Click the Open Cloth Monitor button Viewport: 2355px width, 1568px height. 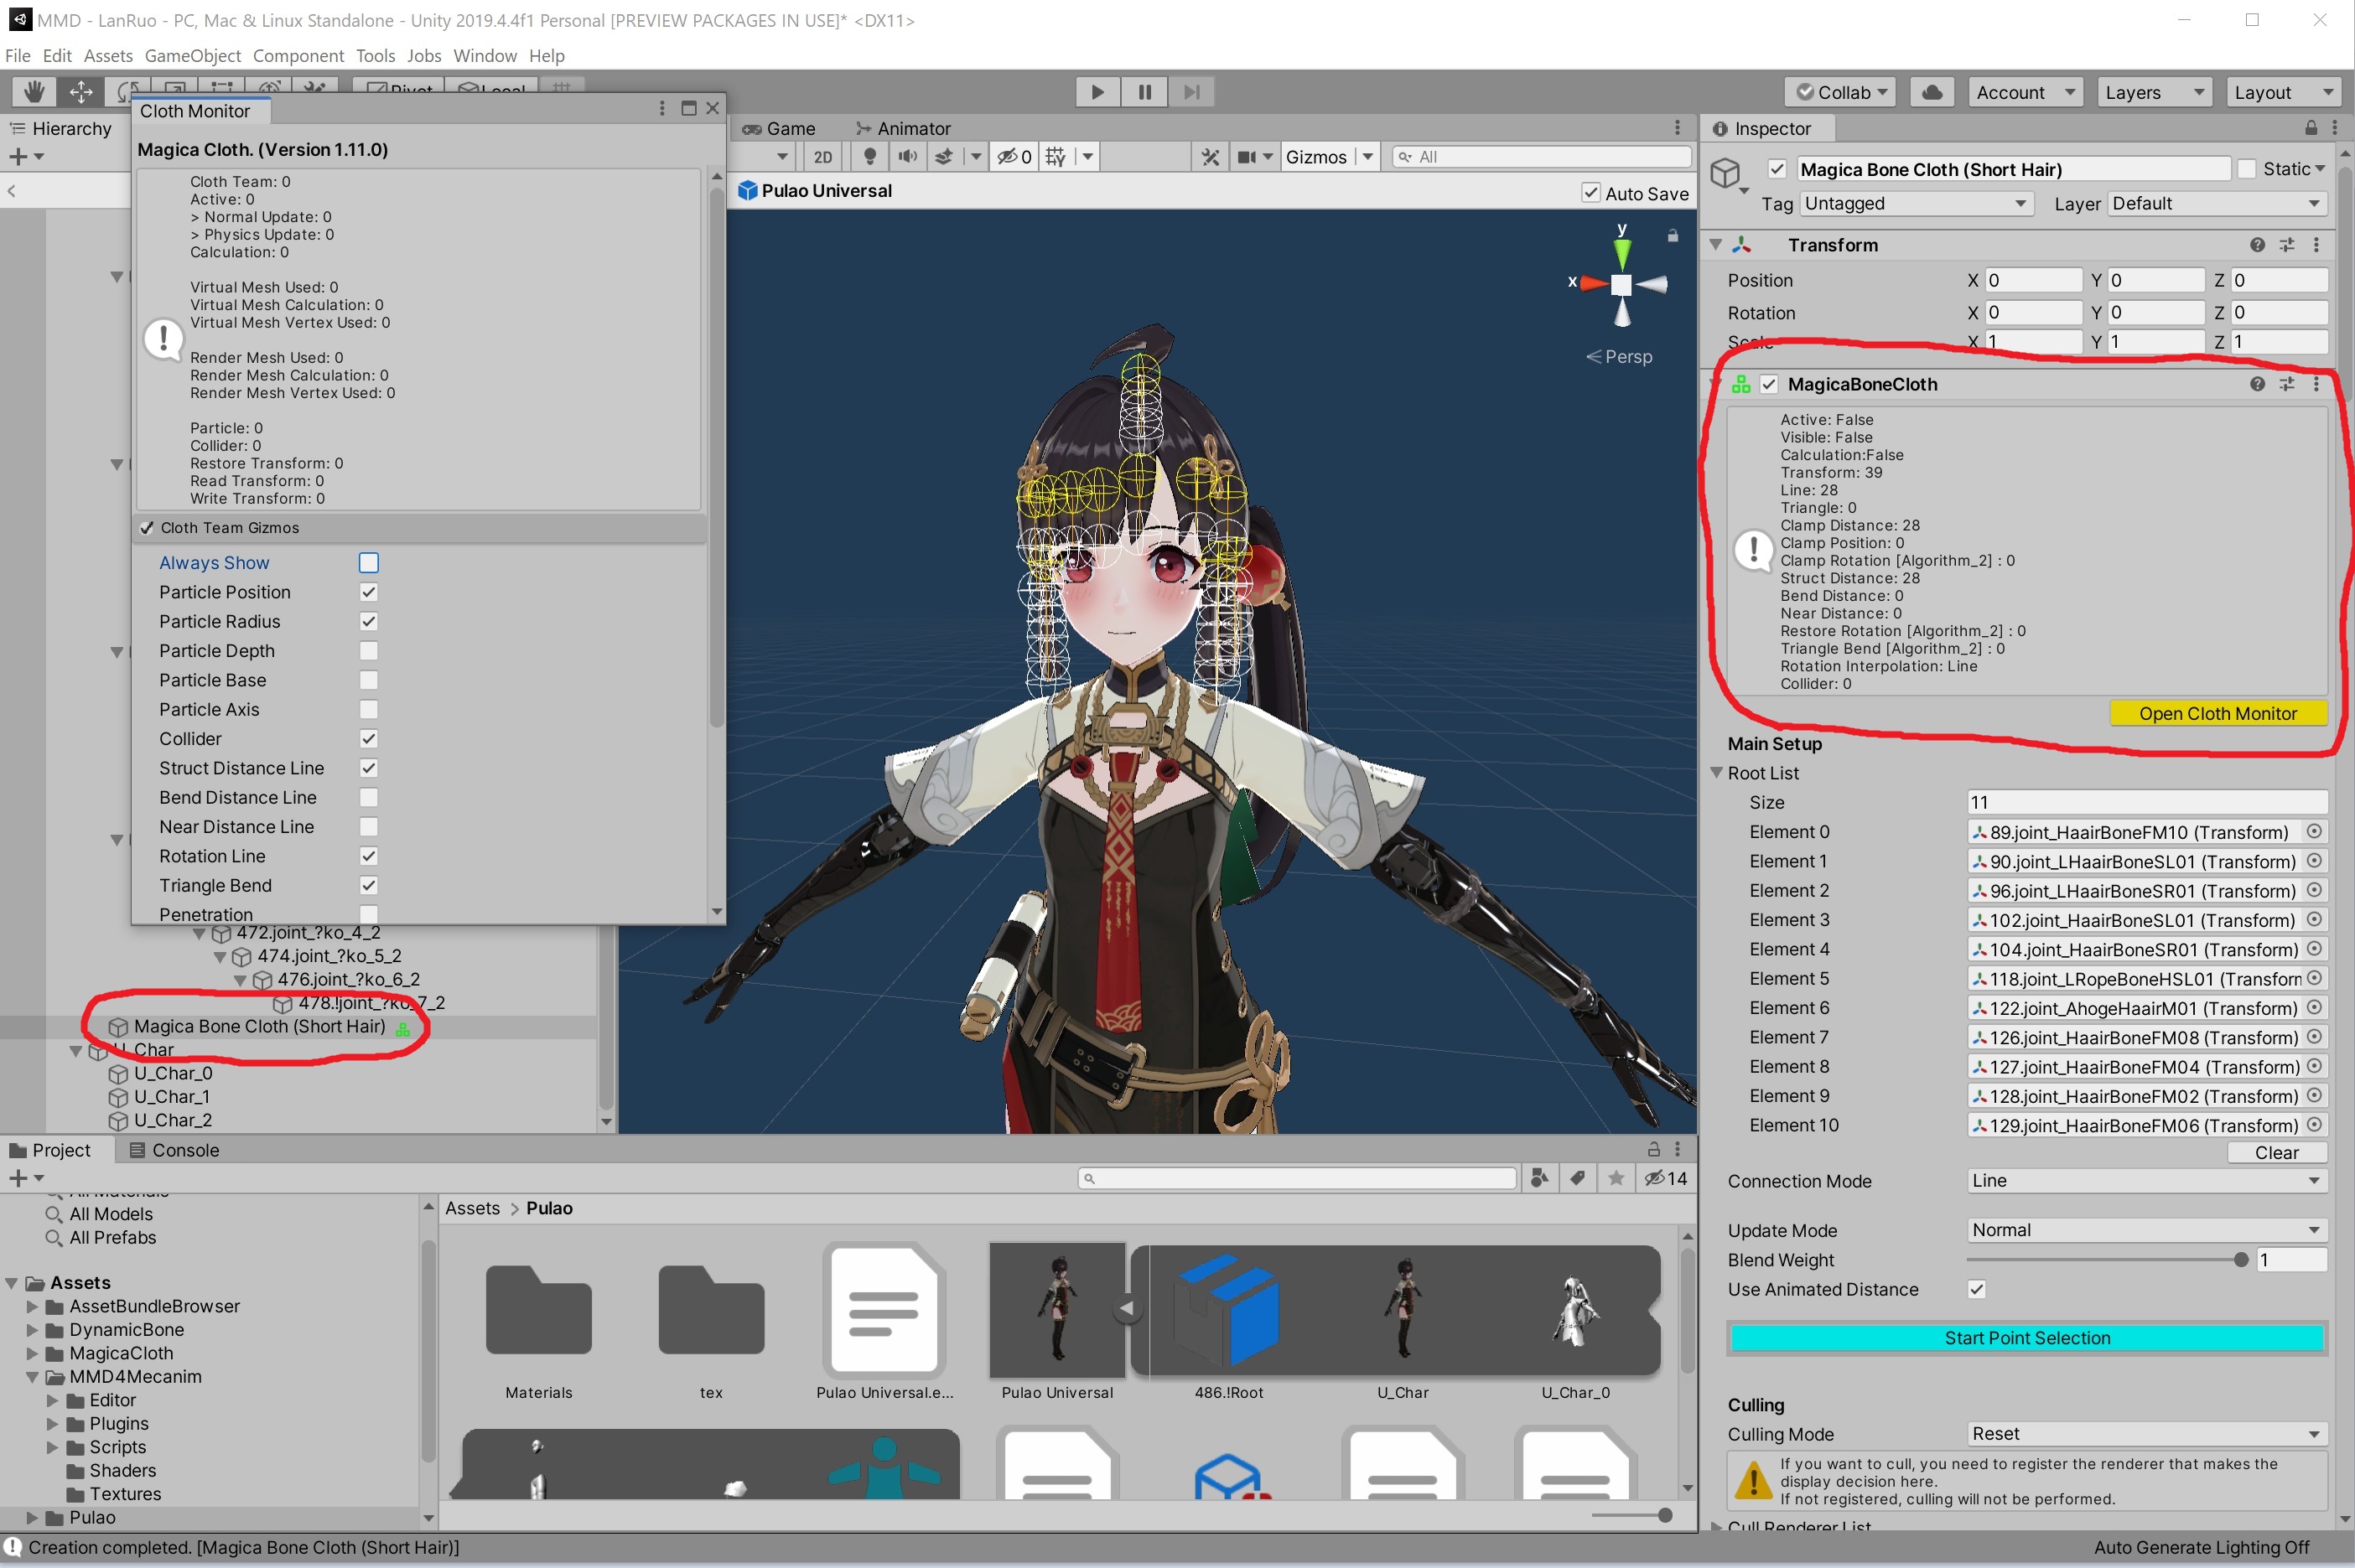[2217, 713]
